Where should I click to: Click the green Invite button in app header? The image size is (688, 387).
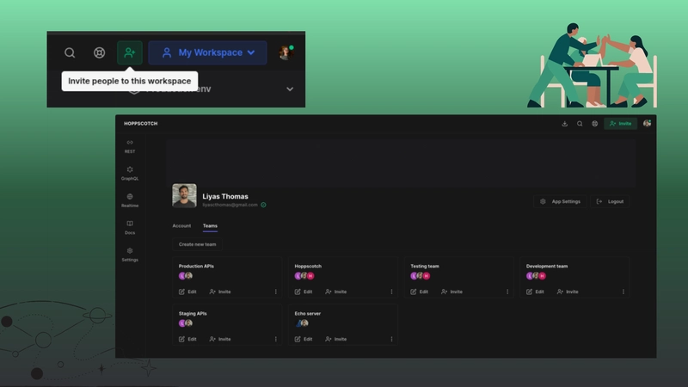(x=620, y=124)
